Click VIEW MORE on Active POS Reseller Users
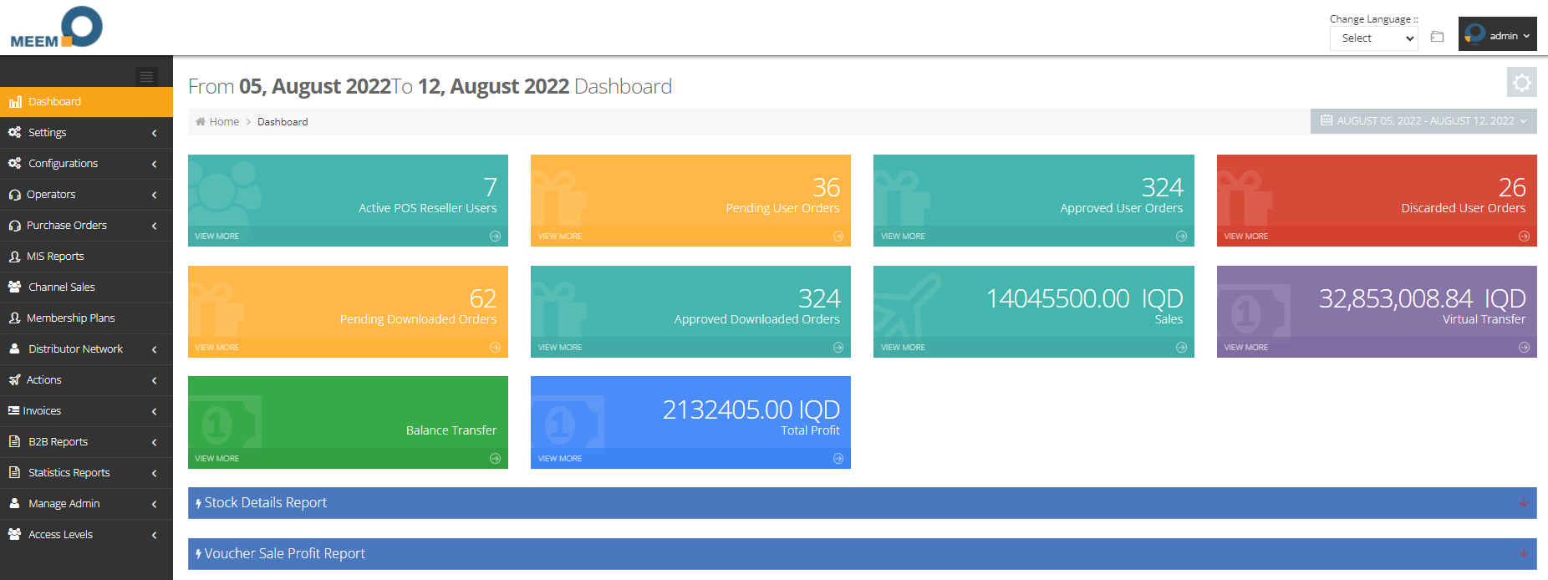Image resolution: width=1548 pixels, height=580 pixels. [217, 237]
